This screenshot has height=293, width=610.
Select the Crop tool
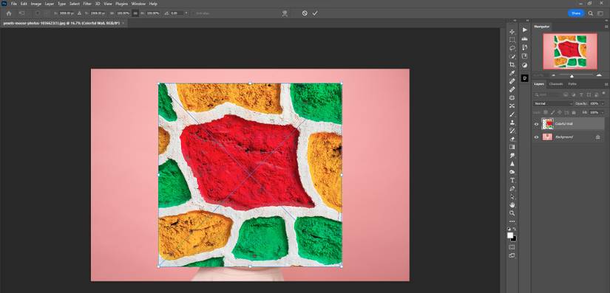512,64
